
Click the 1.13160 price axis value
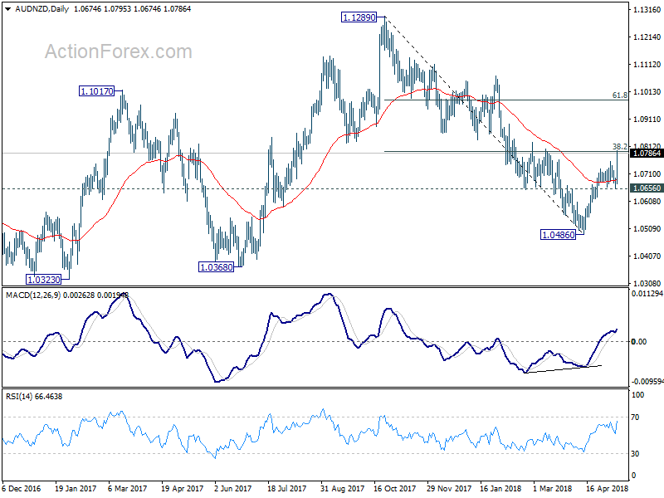(x=647, y=10)
